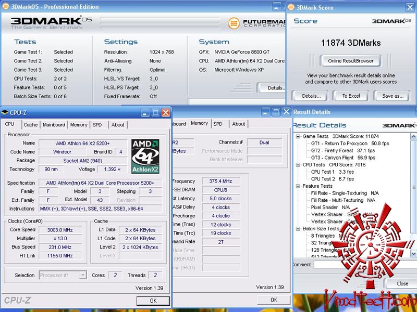Viewport: 417px width, 312px height.
Task: Collapse the Game Tests tree node
Action: pos(298,136)
